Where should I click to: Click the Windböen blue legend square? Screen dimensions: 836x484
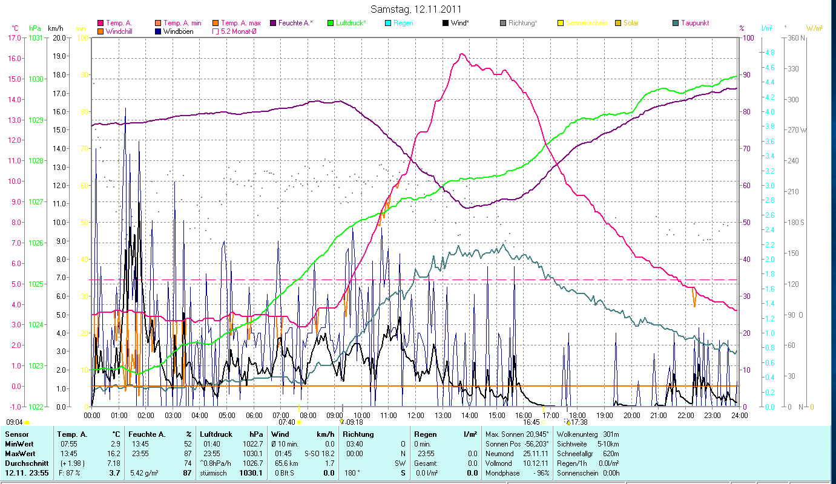[158, 31]
